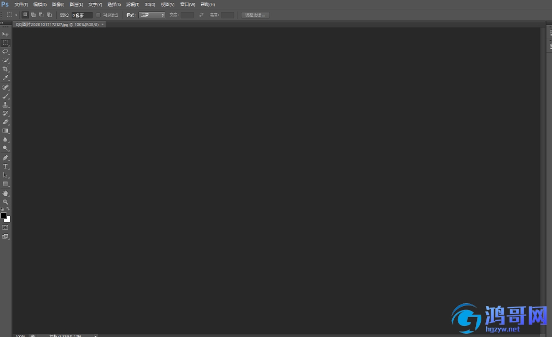Select the Spot Healing Brush tool

click(x=6, y=87)
